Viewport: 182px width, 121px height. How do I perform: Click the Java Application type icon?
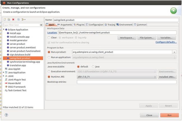click(6, 73)
